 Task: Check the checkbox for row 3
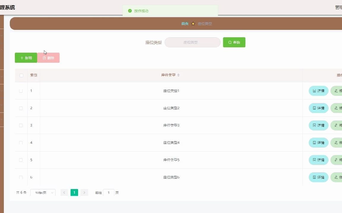pyautogui.click(x=21, y=125)
